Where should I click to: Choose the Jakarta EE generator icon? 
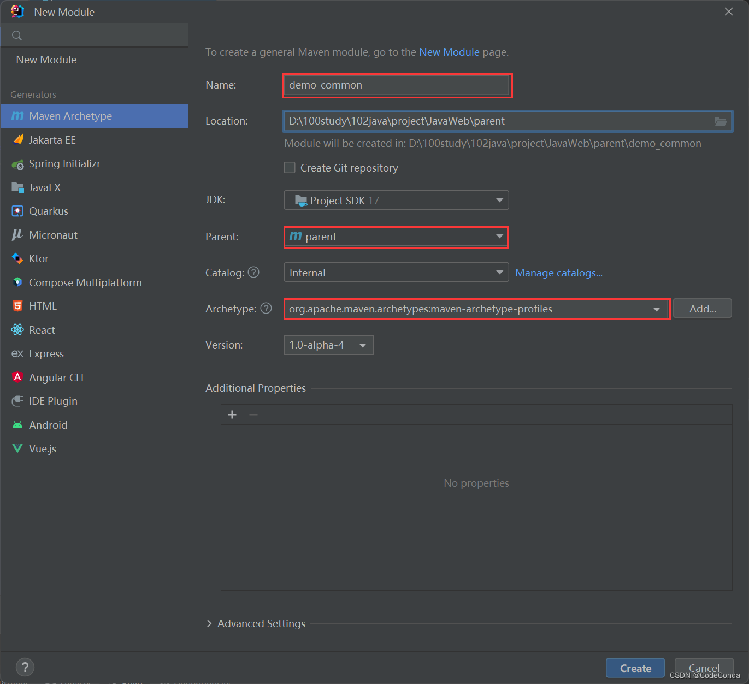[18, 140]
